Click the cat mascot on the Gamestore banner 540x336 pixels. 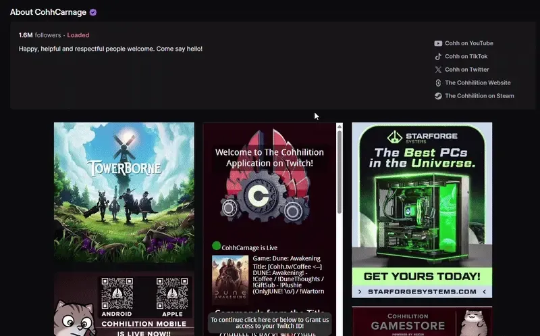[x=475, y=323]
